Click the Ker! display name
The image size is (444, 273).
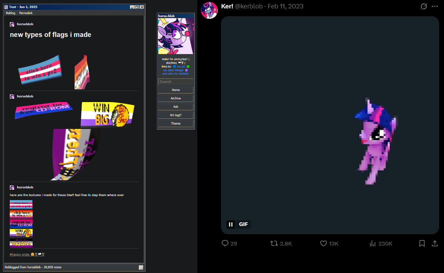click(x=227, y=6)
